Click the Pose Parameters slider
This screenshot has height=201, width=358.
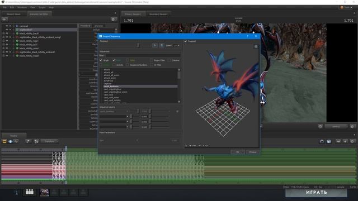[137, 140]
